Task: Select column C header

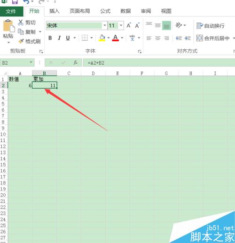Action: point(69,73)
